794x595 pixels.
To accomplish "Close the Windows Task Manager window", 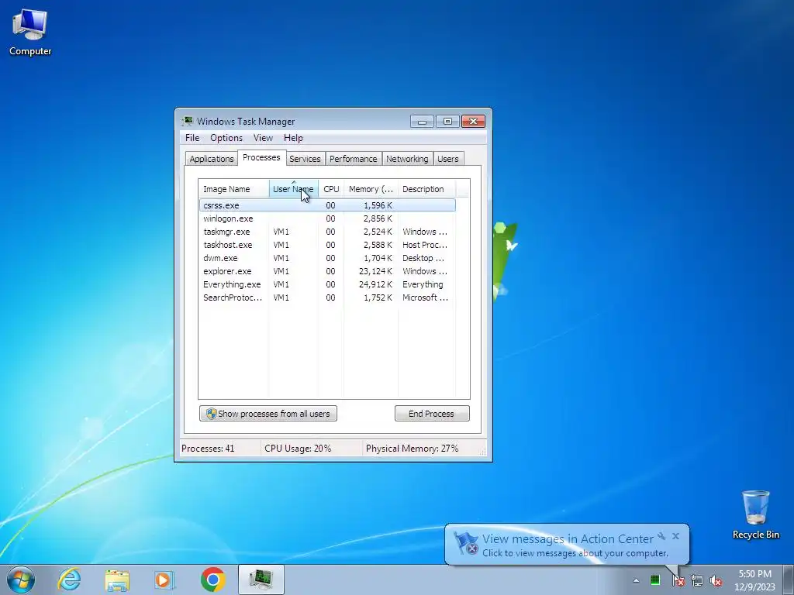I will point(473,122).
